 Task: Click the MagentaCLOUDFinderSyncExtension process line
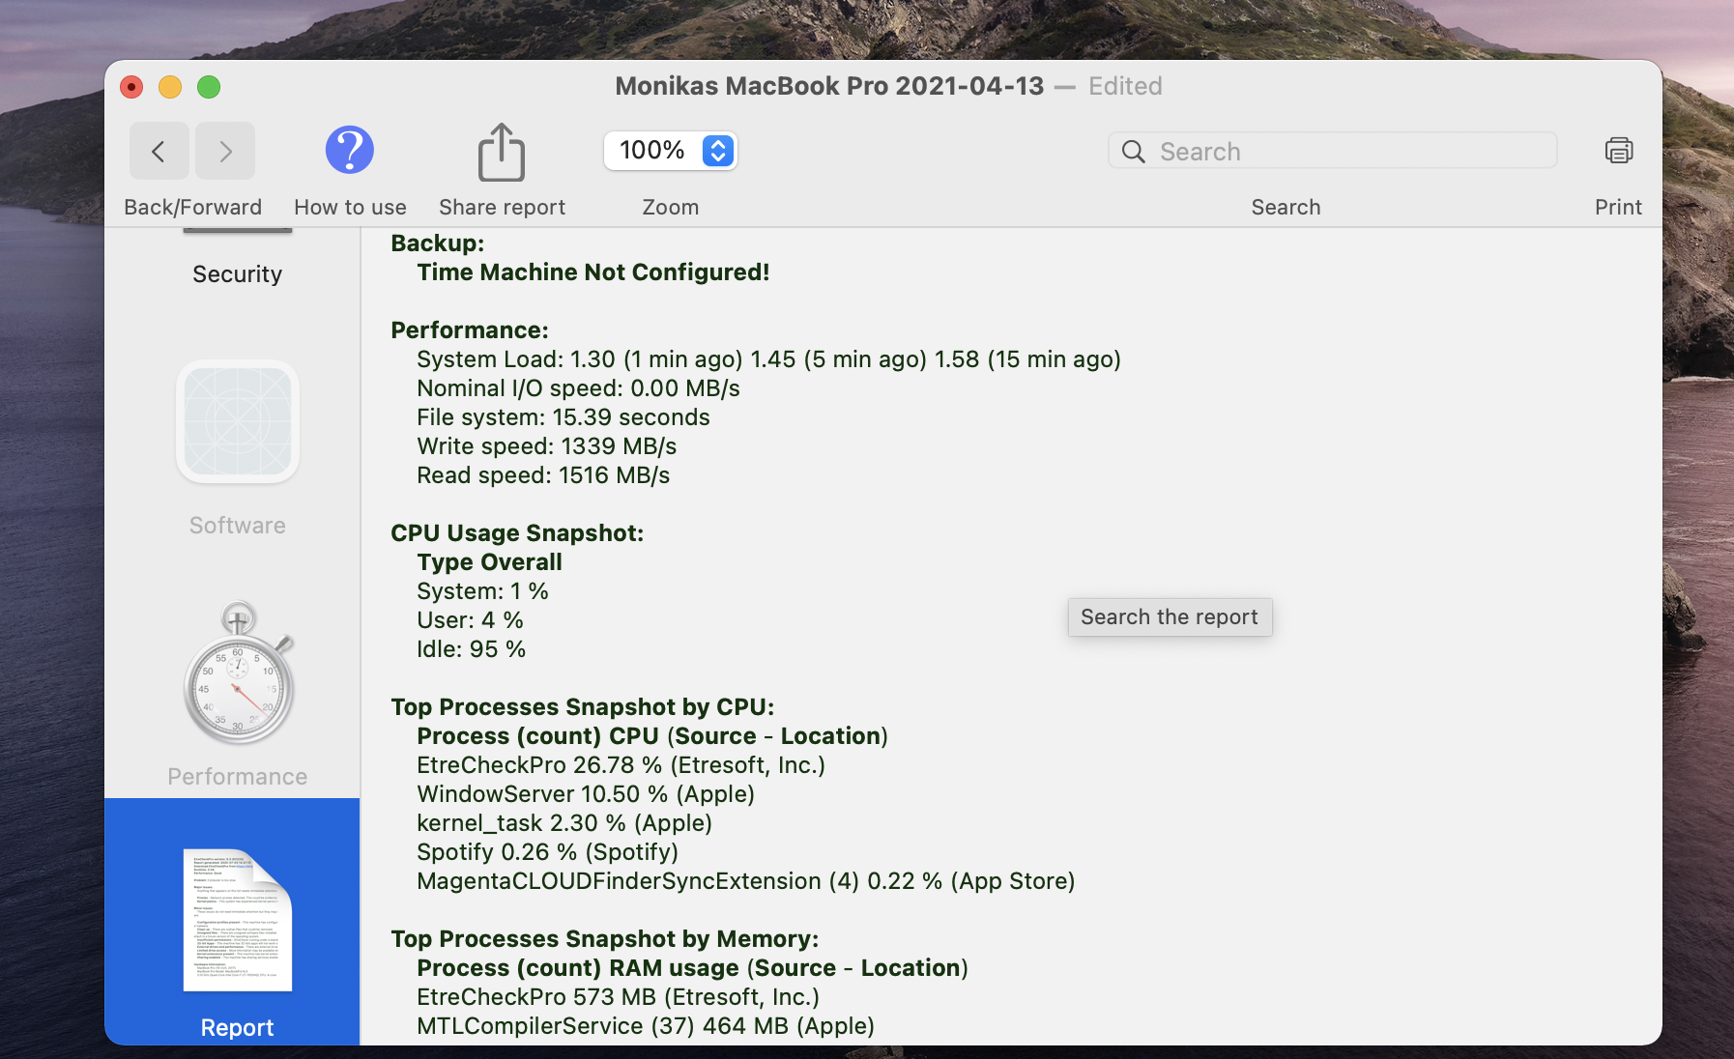pyautogui.click(x=746, y=881)
